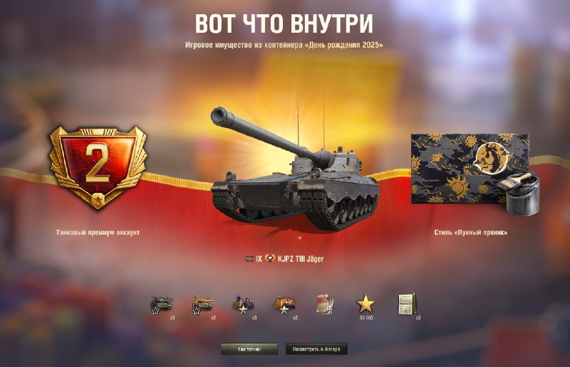Viewport: 570px width, 367px height.
Task: Click the gold star 30 000 reward
Action: (x=366, y=304)
